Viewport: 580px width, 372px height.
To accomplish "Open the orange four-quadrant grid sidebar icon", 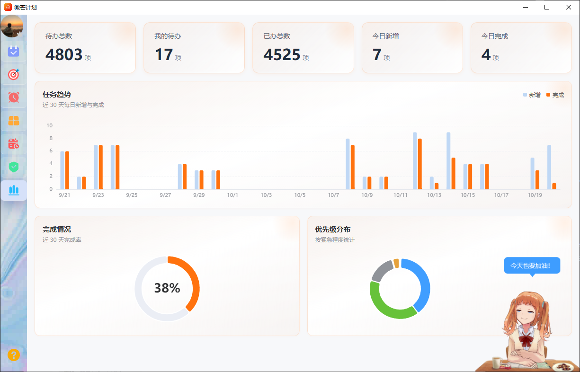I will pos(14,121).
